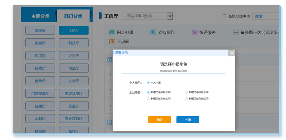Select the 民语委 department

[40, 56]
